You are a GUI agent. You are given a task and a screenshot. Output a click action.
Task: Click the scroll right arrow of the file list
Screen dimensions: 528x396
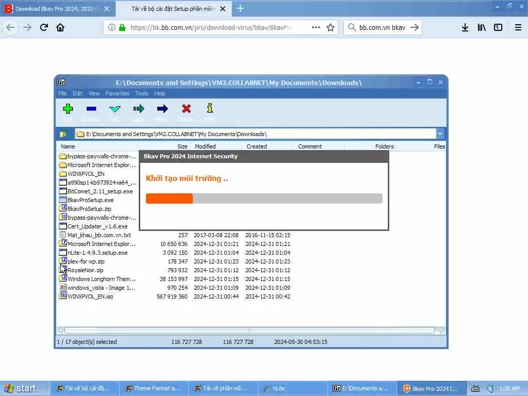(442, 330)
